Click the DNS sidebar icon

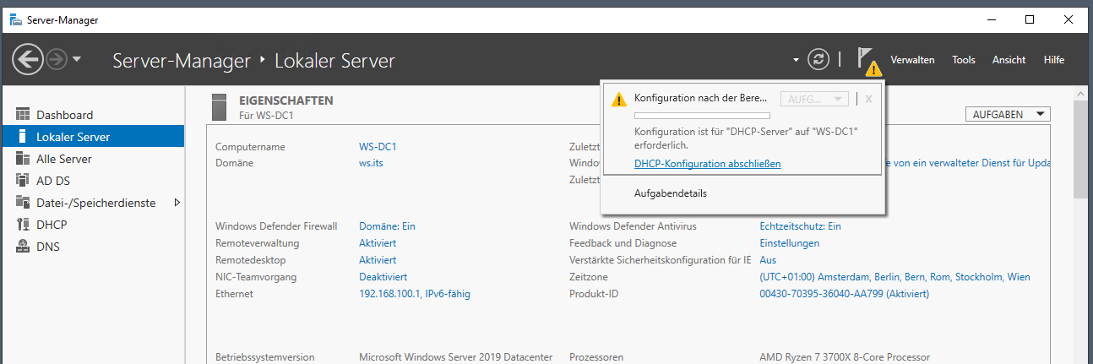(x=23, y=246)
